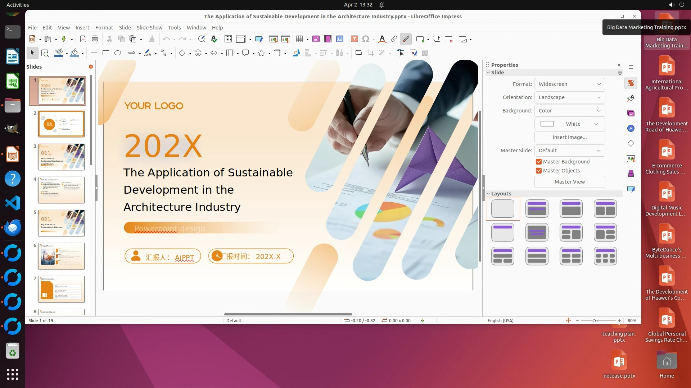The width and height of the screenshot is (691, 388).
Task: Open the Orientation Landscape dropdown
Action: 569,97
